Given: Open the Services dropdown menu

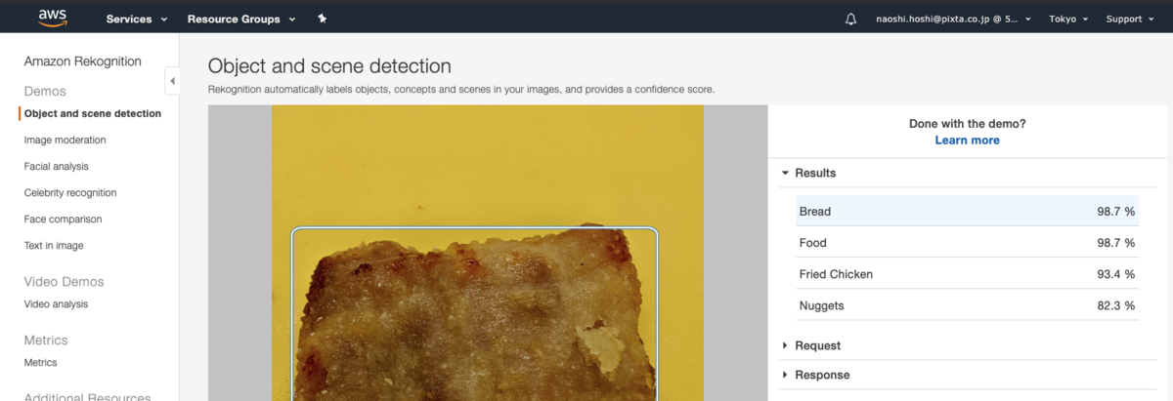Looking at the screenshot, I should click(x=137, y=19).
